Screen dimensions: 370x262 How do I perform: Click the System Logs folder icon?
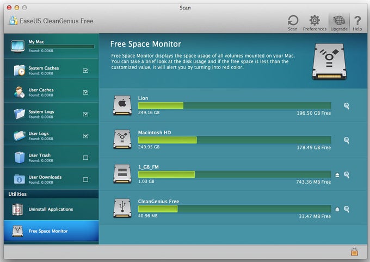click(19, 114)
